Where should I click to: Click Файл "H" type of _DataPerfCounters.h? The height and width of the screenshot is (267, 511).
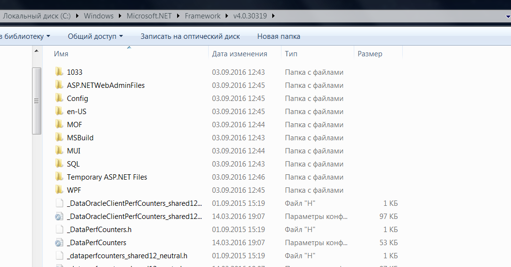pyautogui.click(x=300, y=230)
